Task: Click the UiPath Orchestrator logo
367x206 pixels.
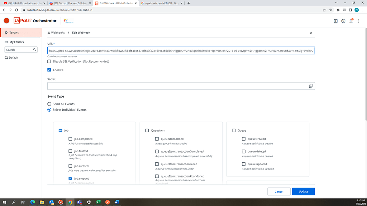Action: pyautogui.click(x=34, y=21)
